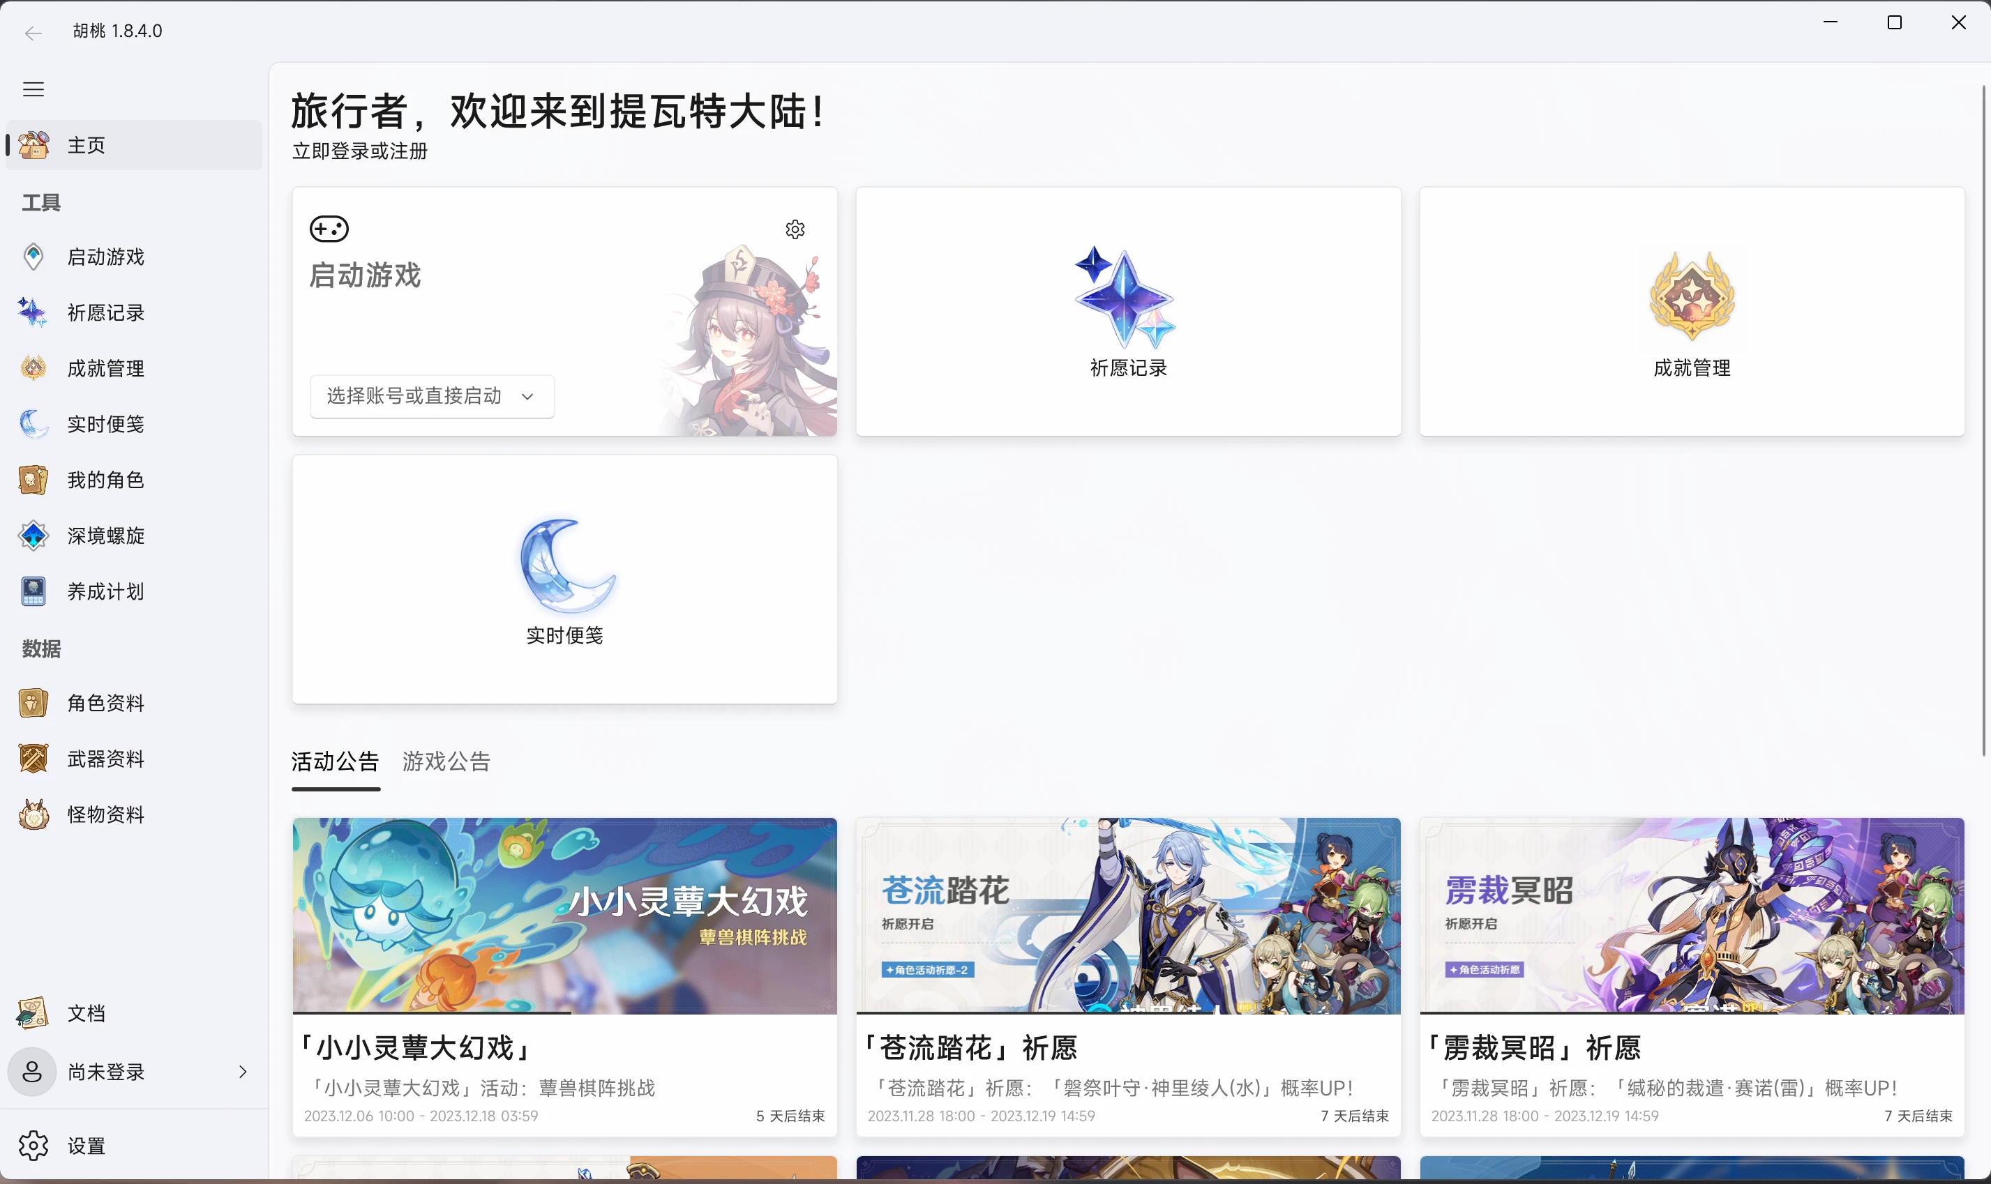Open the 祈愿记录 card on homepage
Viewport: 1991px width, 1184px height.
pos(1127,312)
